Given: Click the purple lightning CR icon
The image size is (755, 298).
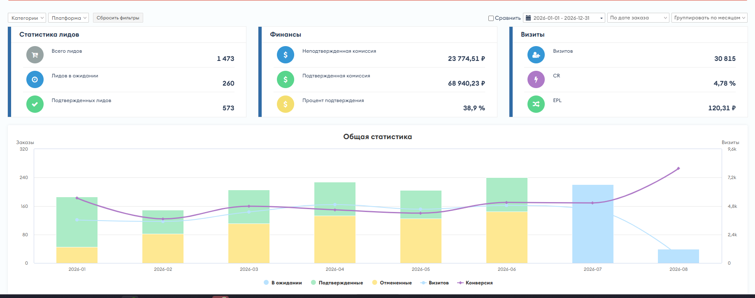Looking at the screenshot, I should (x=536, y=79).
